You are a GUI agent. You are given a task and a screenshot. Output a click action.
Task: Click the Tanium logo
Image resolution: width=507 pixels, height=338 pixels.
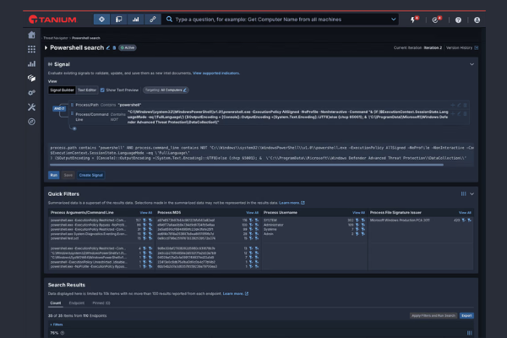coord(52,19)
